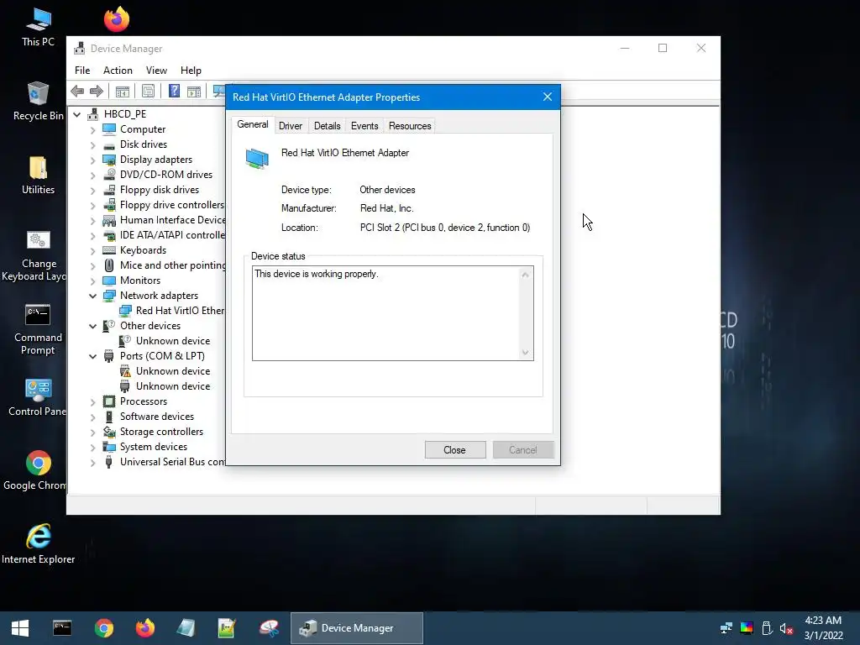Click the USB eject tray icon
860x645 pixels.
pyautogui.click(x=767, y=628)
